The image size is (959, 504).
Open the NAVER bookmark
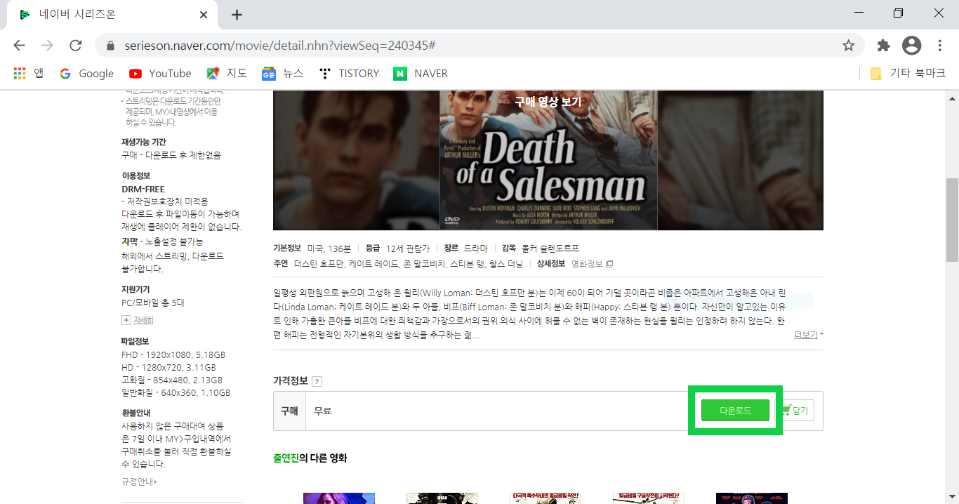(421, 74)
